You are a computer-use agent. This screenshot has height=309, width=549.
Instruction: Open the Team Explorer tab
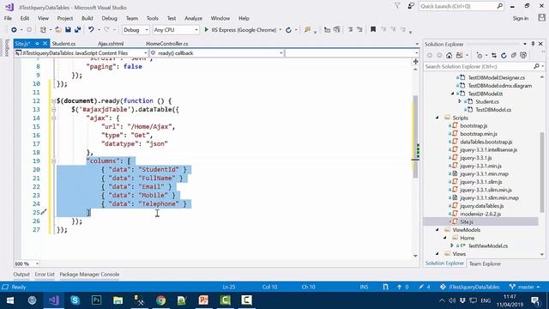tap(485, 264)
